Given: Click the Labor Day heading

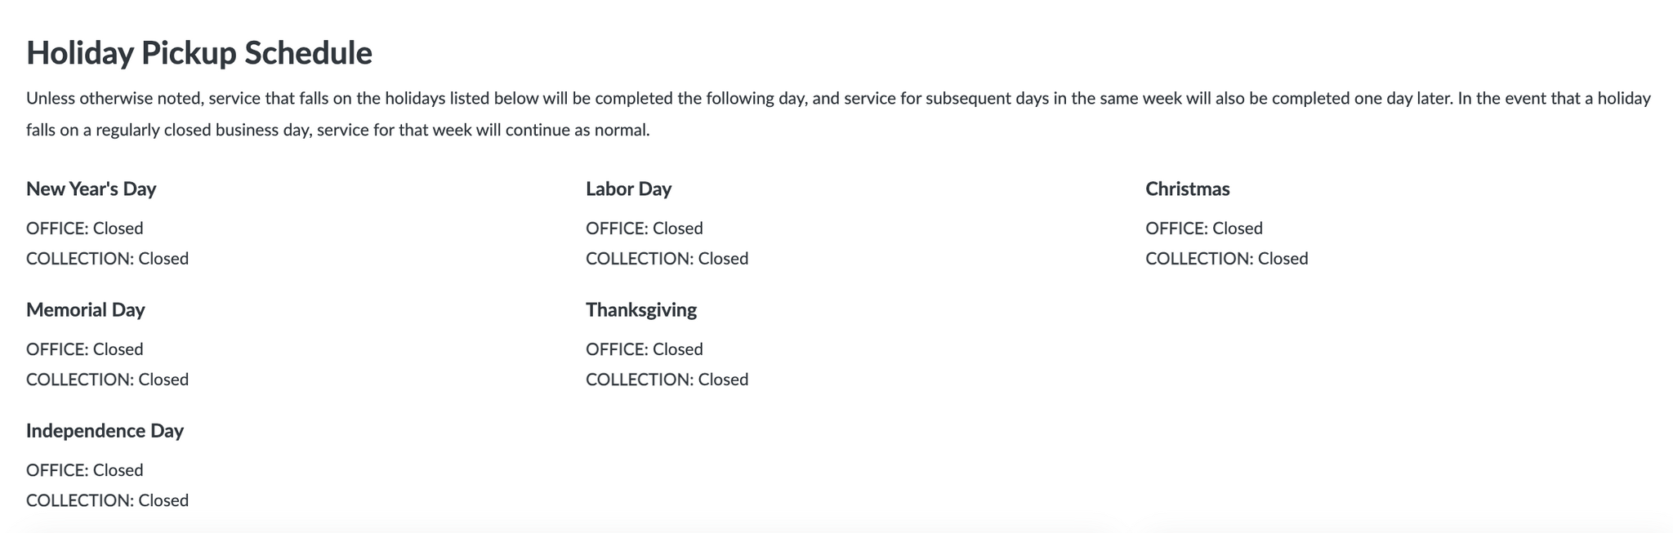Looking at the screenshot, I should pyautogui.click(x=628, y=189).
